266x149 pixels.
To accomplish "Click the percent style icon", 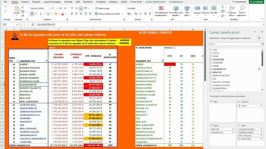I will click(136, 14).
